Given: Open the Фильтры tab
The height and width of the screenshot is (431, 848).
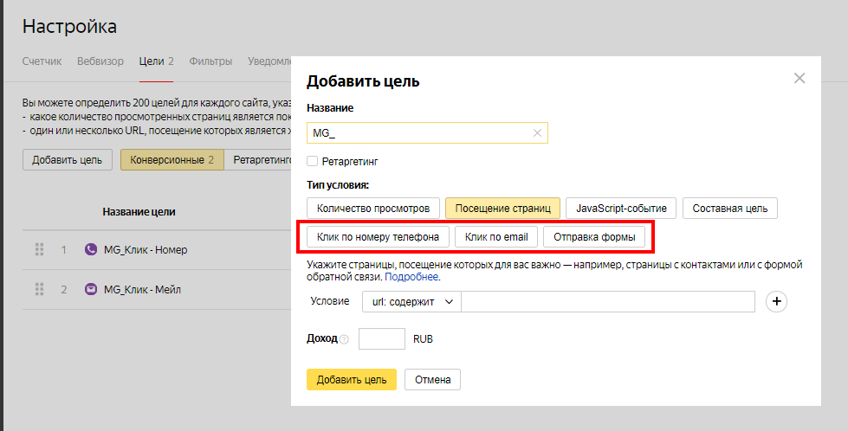Looking at the screenshot, I should coord(210,61).
